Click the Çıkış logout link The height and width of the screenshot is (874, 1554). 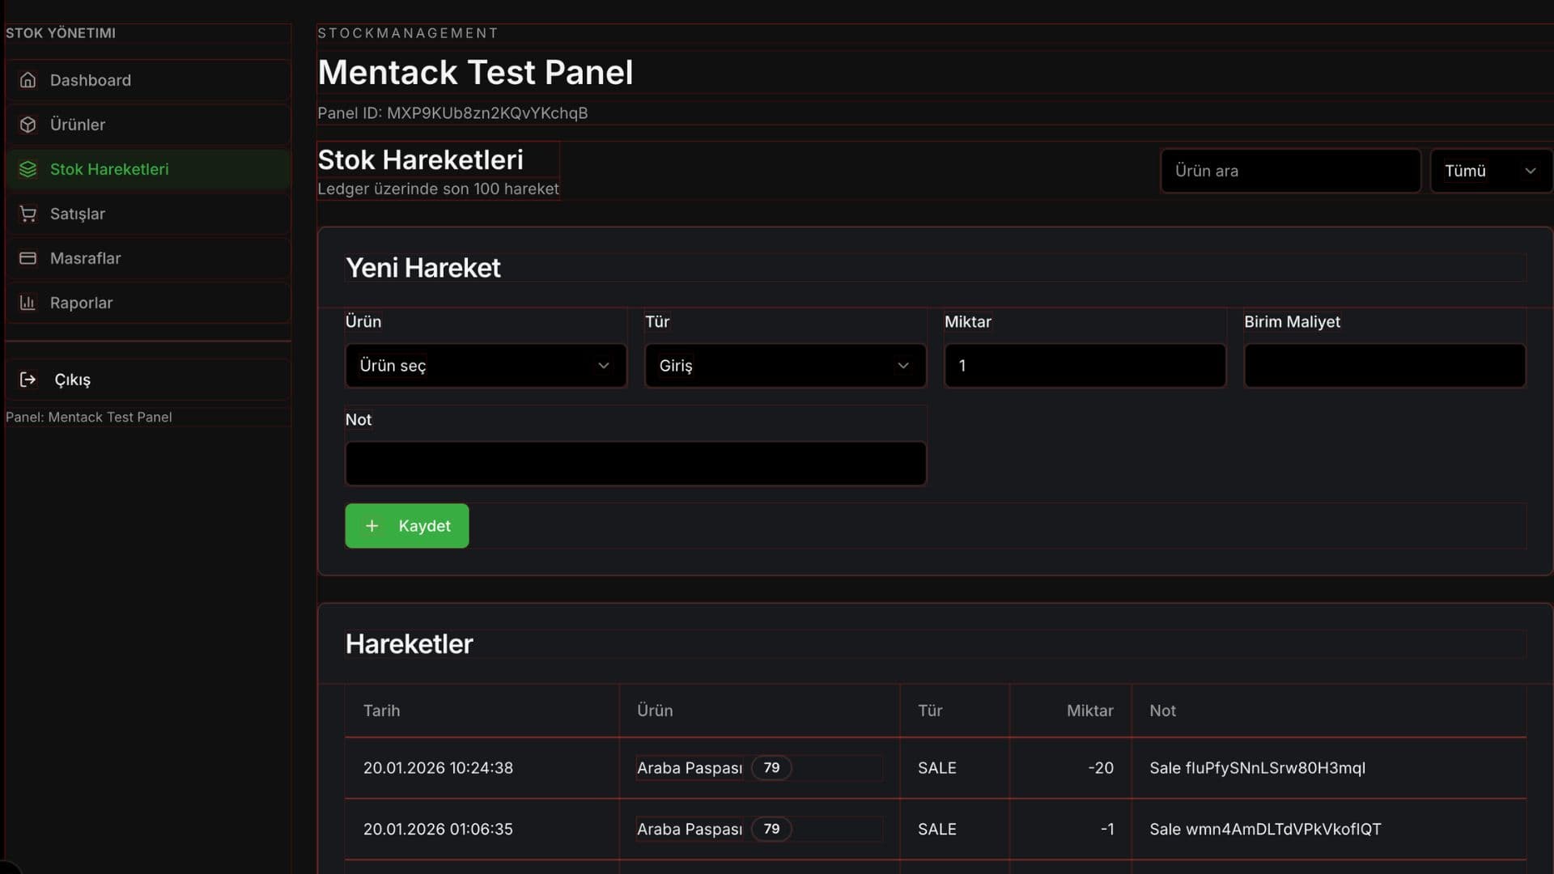[72, 380]
